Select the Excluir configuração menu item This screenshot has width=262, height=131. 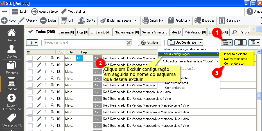(x=189, y=54)
